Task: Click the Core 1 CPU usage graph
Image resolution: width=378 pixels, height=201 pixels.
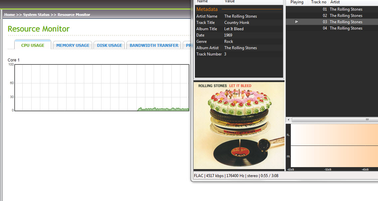Action: coord(102,88)
